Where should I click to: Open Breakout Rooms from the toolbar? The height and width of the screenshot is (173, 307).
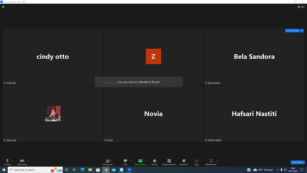point(169,162)
